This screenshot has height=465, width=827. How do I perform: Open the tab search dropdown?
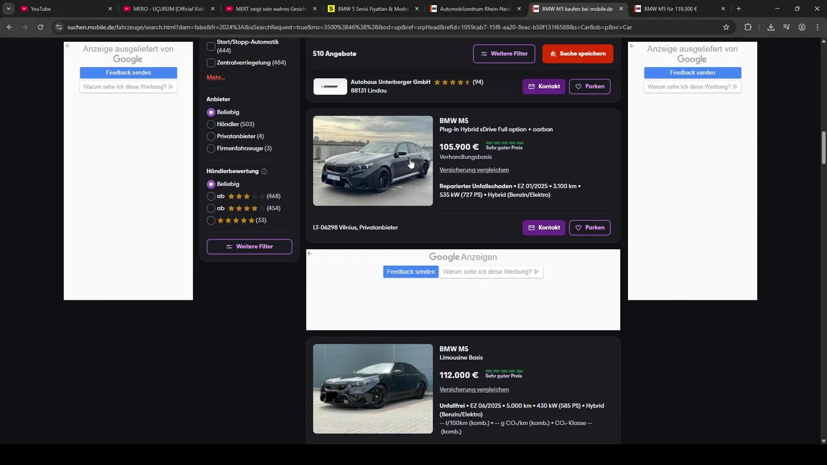pos(8,9)
